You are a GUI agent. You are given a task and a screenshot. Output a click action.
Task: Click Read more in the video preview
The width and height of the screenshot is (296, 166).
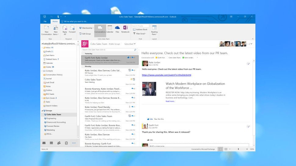tap(170, 101)
